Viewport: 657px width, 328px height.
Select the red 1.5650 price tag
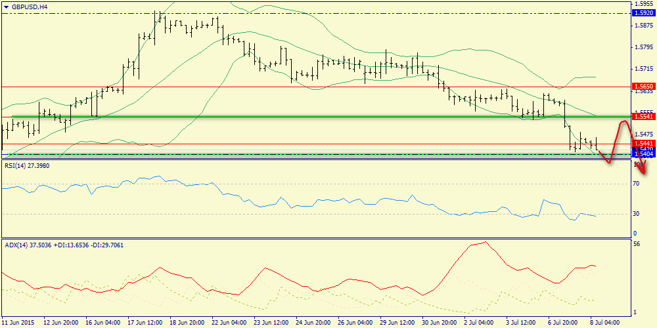point(643,86)
